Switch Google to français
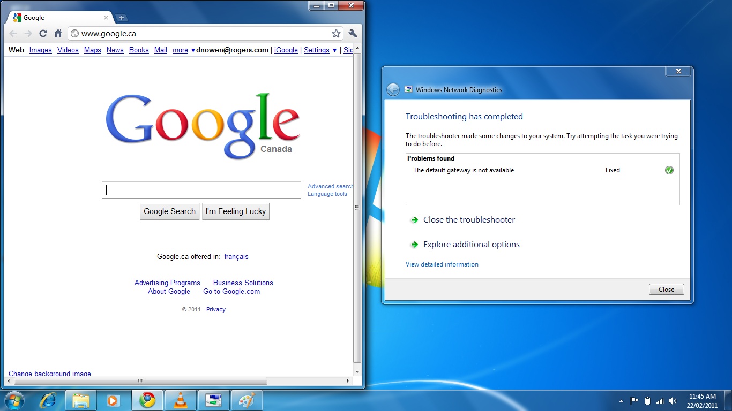The image size is (732, 411). click(x=236, y=256)
